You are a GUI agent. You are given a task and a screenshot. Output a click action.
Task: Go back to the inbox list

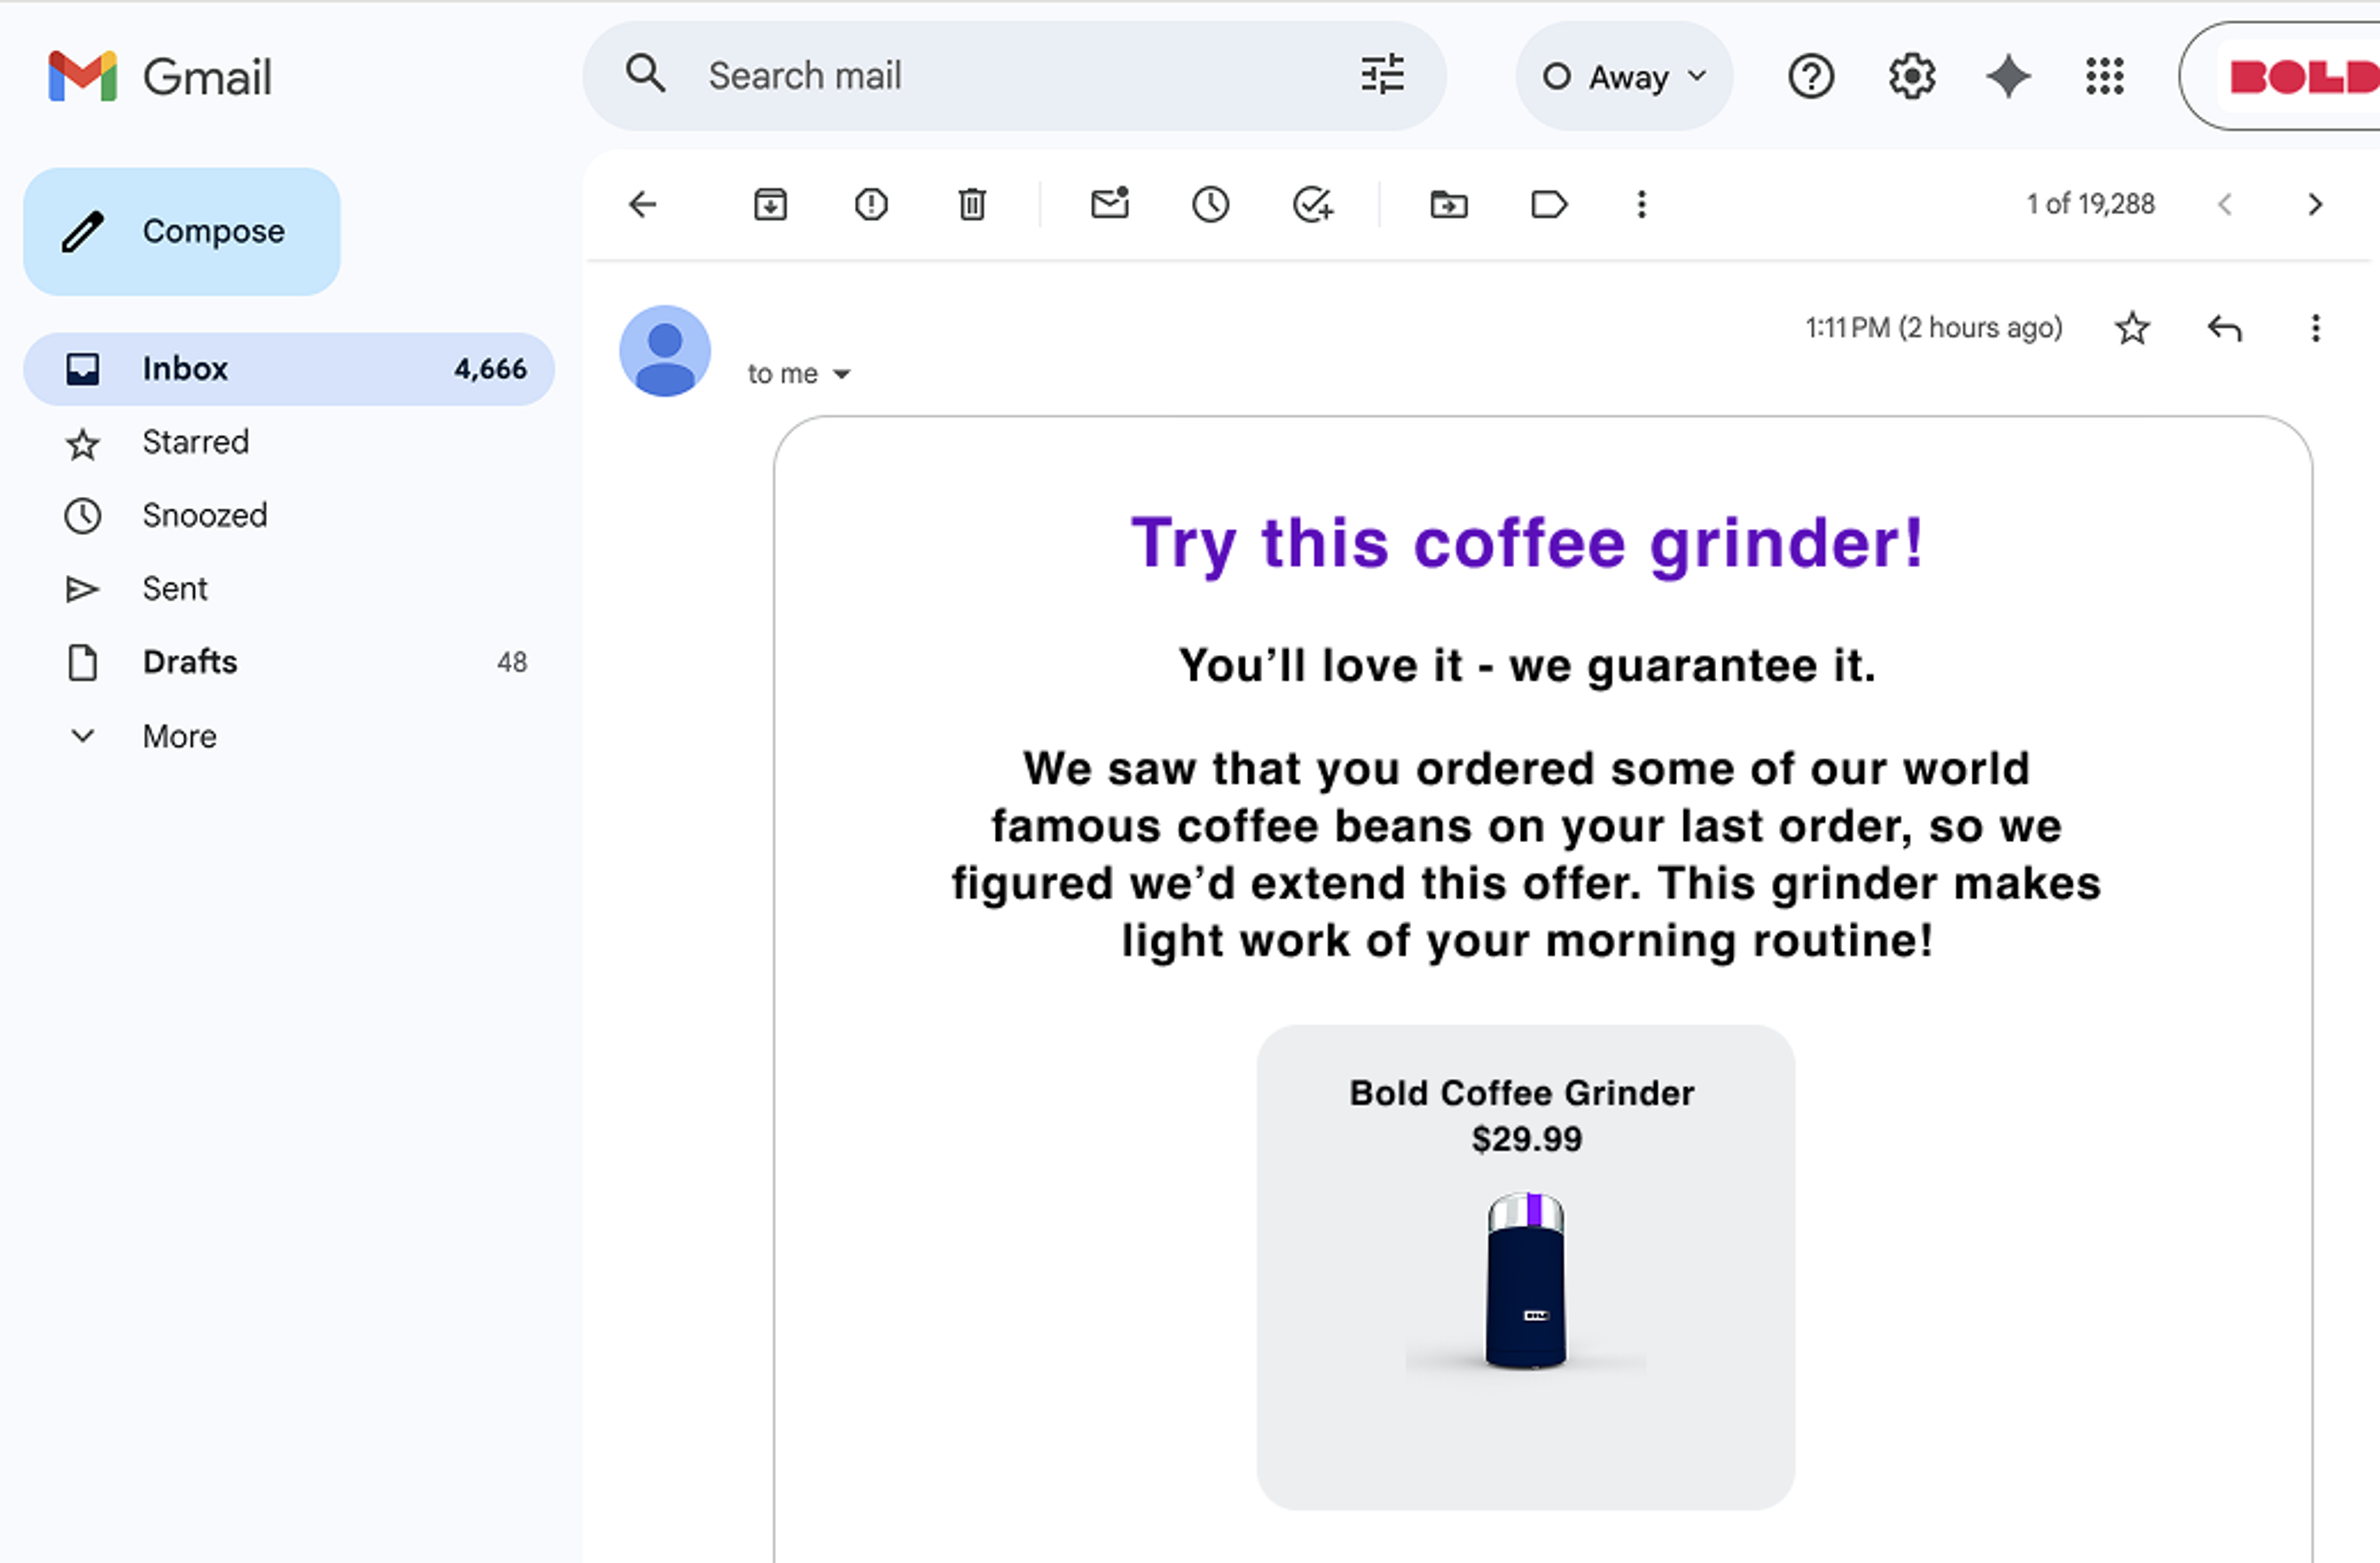click(643, 205)
